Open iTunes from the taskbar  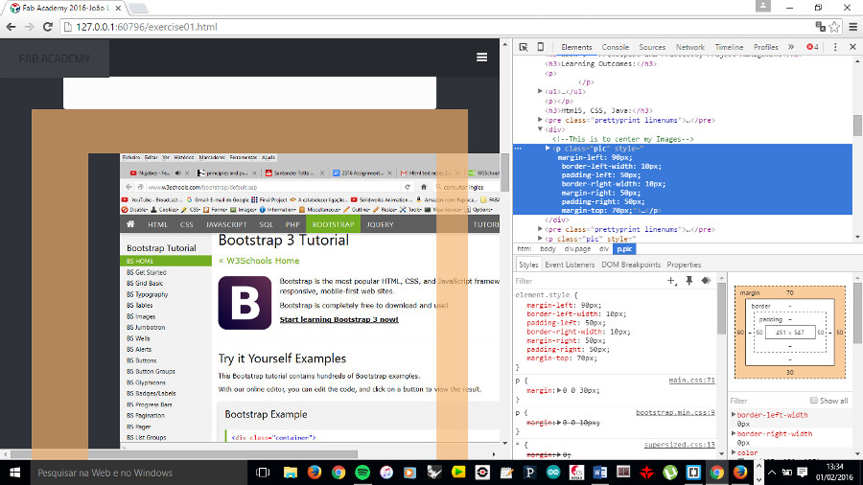[386, 473]
